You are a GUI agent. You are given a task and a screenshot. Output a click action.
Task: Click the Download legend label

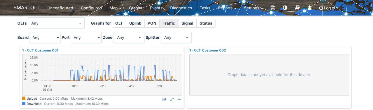coord(34,104)
